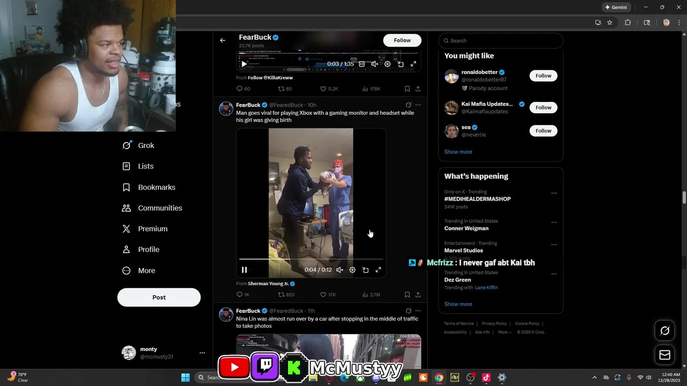Open more options on Nina Lin post
Image resolution: width=687 pixels, height=386 pixels.
tap(418, 311)
